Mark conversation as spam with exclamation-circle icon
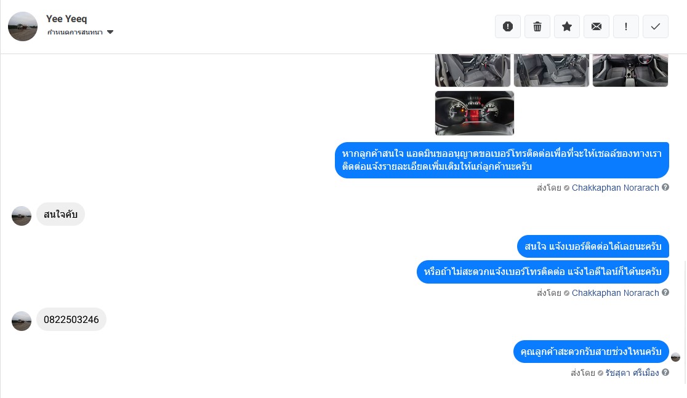This screenshot has width=687, height=398. 508,26
